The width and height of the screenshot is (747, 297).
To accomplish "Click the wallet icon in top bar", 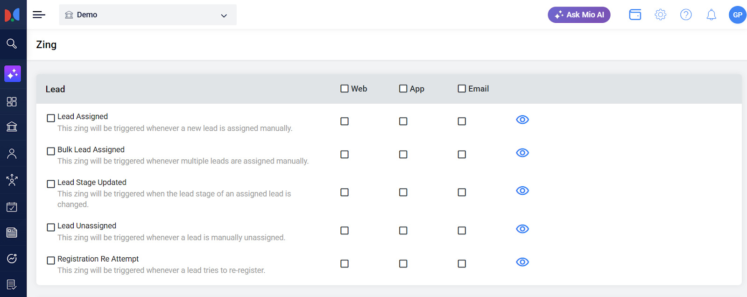I will 635,15.
